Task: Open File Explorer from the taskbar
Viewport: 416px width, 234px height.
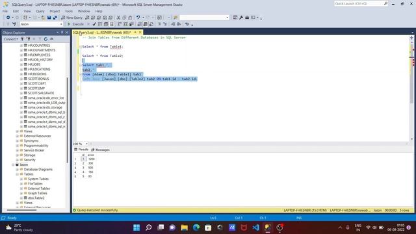Action: [184, 227]
